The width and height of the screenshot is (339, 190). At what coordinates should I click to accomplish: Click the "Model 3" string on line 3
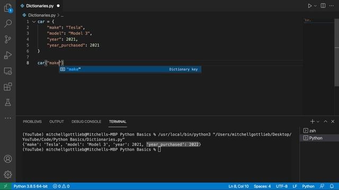click(x=79, y=33)
